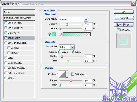Open the Technique Softer dropdown
The height and width of the screenshot is (102, 137).
point(73,47)
